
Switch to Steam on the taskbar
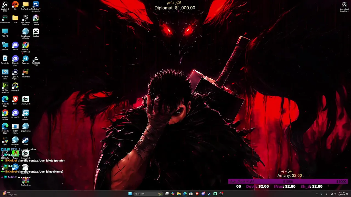pos(209,194)
